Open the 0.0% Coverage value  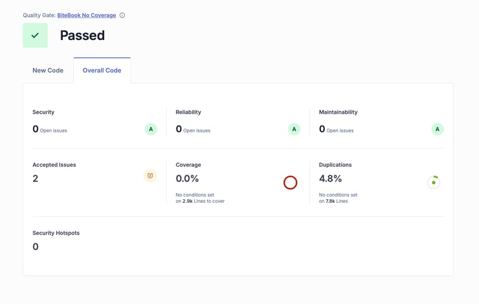(x=187, y=179)
